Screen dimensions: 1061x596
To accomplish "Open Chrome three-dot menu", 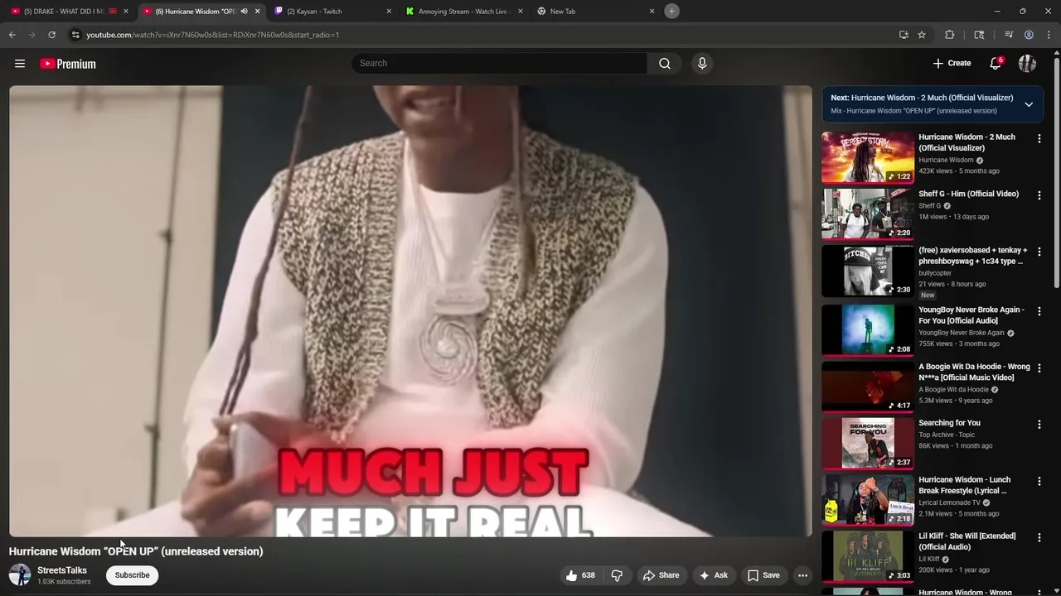I will (x=1049, y=35).
